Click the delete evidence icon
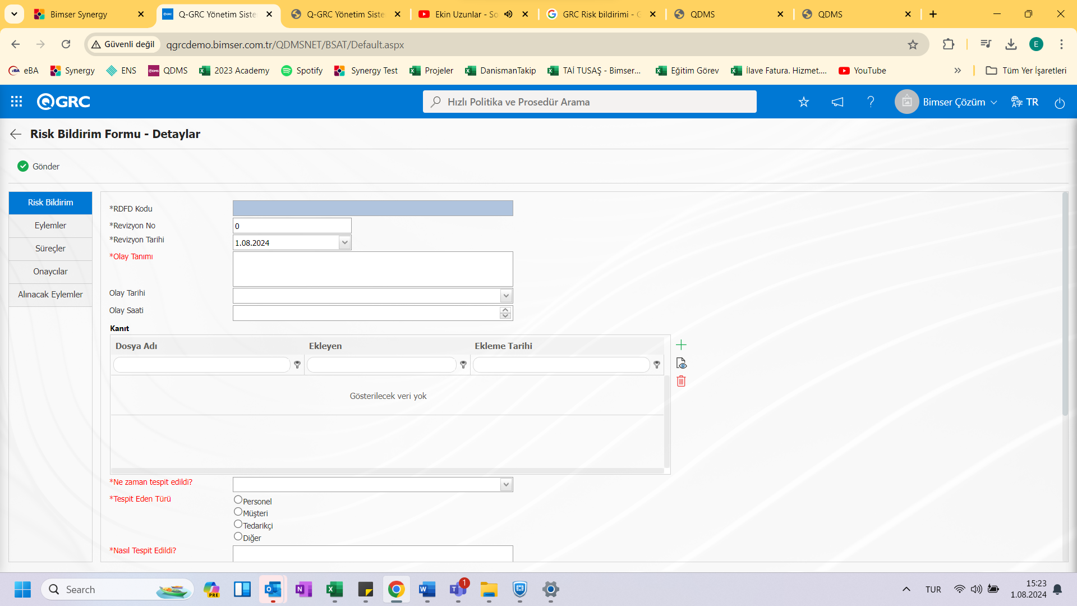 click(x=680, y=380)
